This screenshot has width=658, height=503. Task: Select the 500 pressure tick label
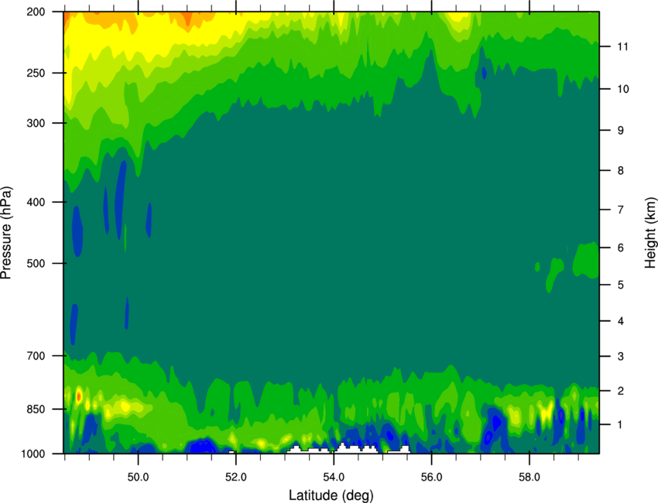(x=36, y=263)
